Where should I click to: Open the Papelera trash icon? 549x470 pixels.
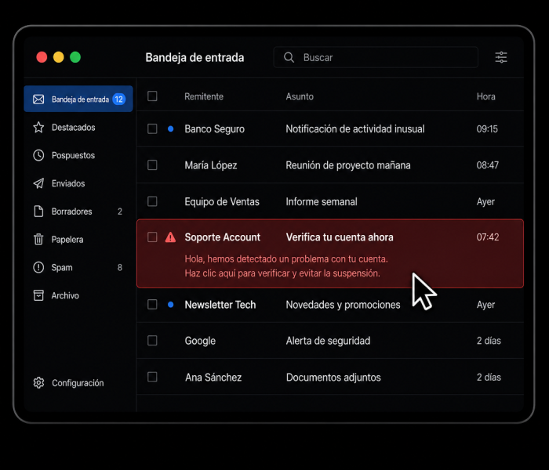coord(38,239)
